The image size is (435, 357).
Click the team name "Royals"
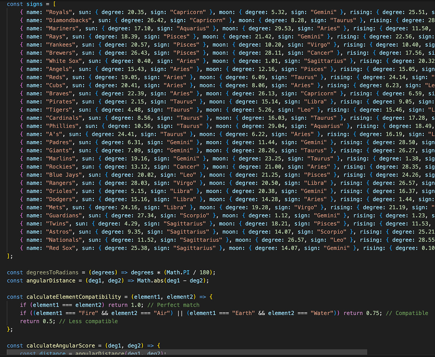tap(59, 12)
